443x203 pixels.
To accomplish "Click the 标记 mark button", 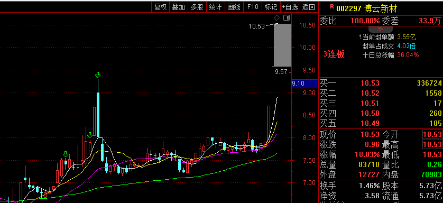I will point(271,7).
